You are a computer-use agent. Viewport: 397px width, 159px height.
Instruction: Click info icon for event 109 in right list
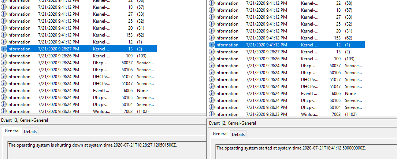point(211,59)
